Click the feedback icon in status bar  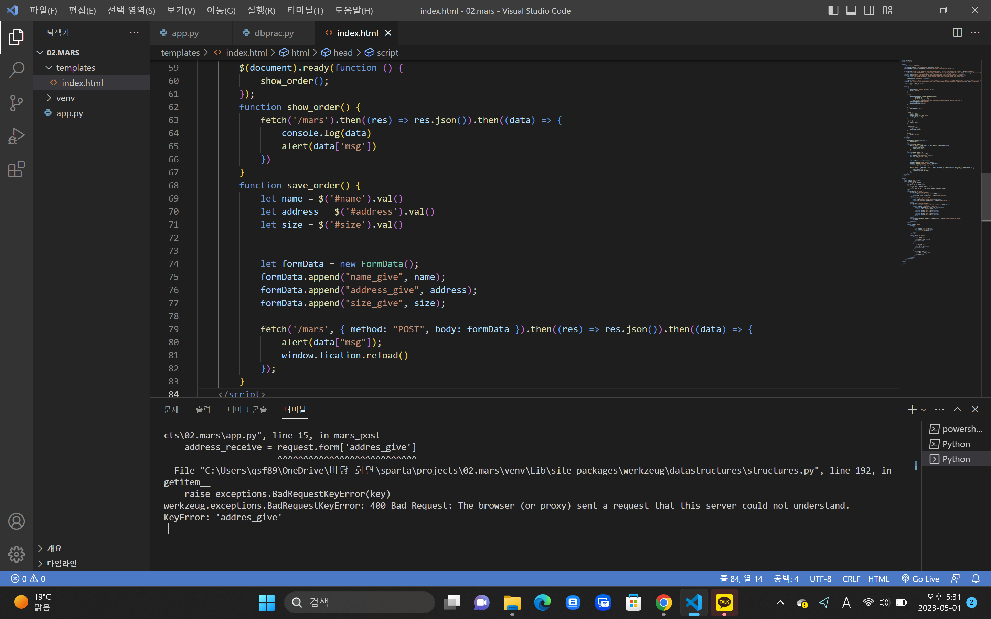(x=955, y=578)
